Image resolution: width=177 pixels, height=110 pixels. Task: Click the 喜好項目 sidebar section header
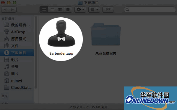click(x=8, y=19)
